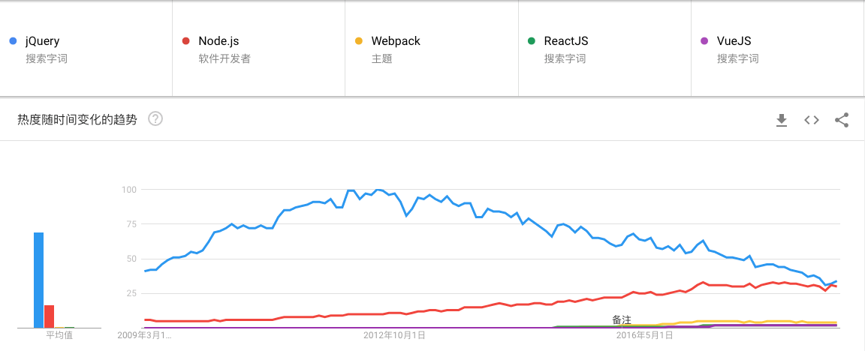Screen dimensions: 865x351
Task: Click the download CSV icon
Action: click(781, 120)
